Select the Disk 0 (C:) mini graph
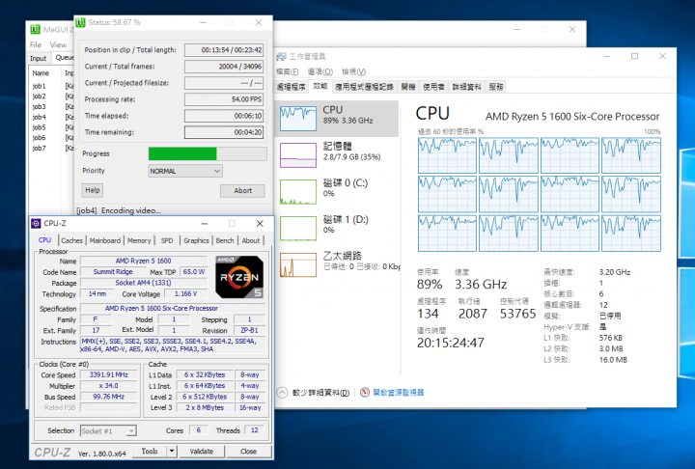This screenshot has height=469, width=695. [x=298, y=191]
